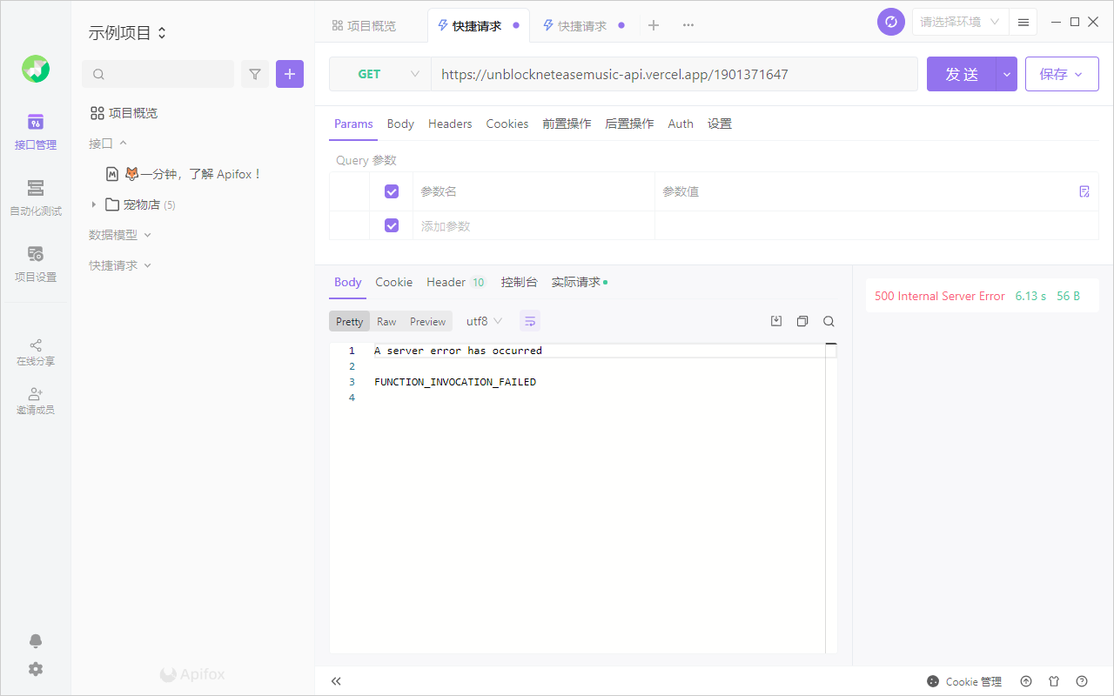Toggle the 添加参数 row checkbox
The width and height of the screenshot is (1114, 696).
point(392,224)
